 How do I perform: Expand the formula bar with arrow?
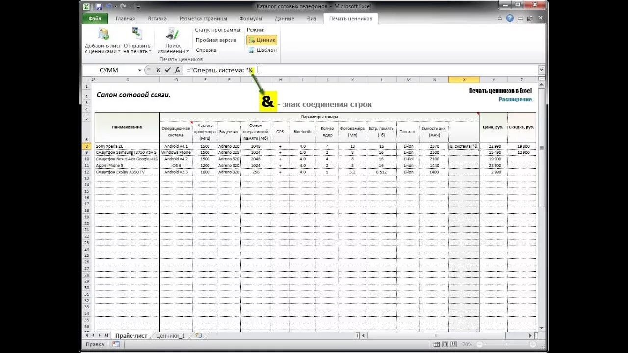pos(542,70)
